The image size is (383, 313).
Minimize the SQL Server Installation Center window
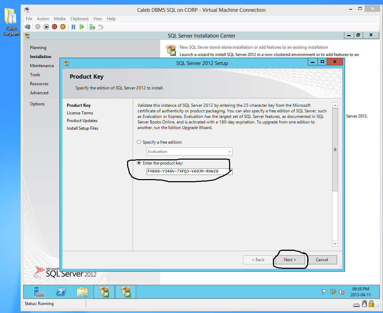[349, 35]
